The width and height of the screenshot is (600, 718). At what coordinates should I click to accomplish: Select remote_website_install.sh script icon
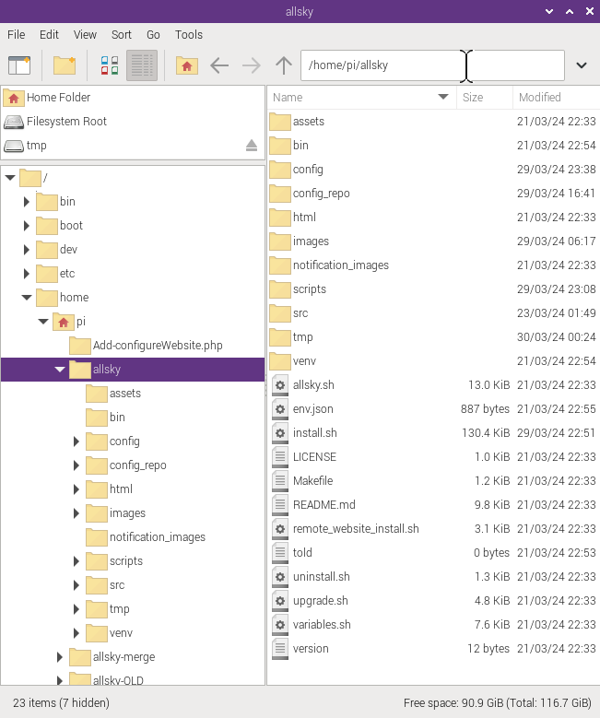pos(280,529)
